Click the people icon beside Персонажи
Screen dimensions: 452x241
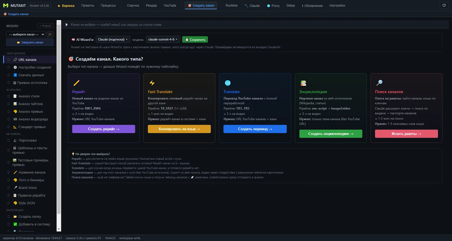[15, 141]
